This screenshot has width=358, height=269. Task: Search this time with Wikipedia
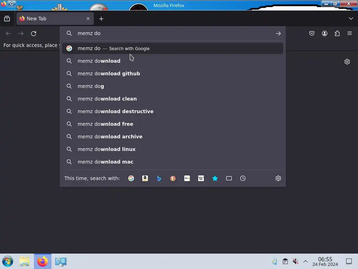(x=201, y=178)
